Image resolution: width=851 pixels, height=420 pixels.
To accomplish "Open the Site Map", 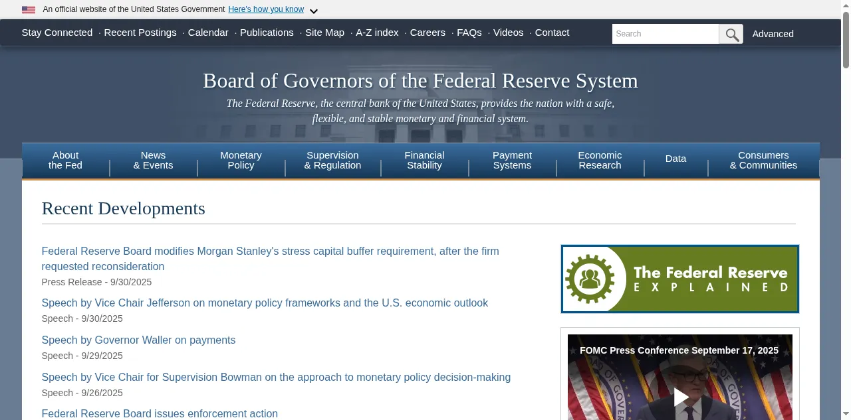I will click(324, 33).
